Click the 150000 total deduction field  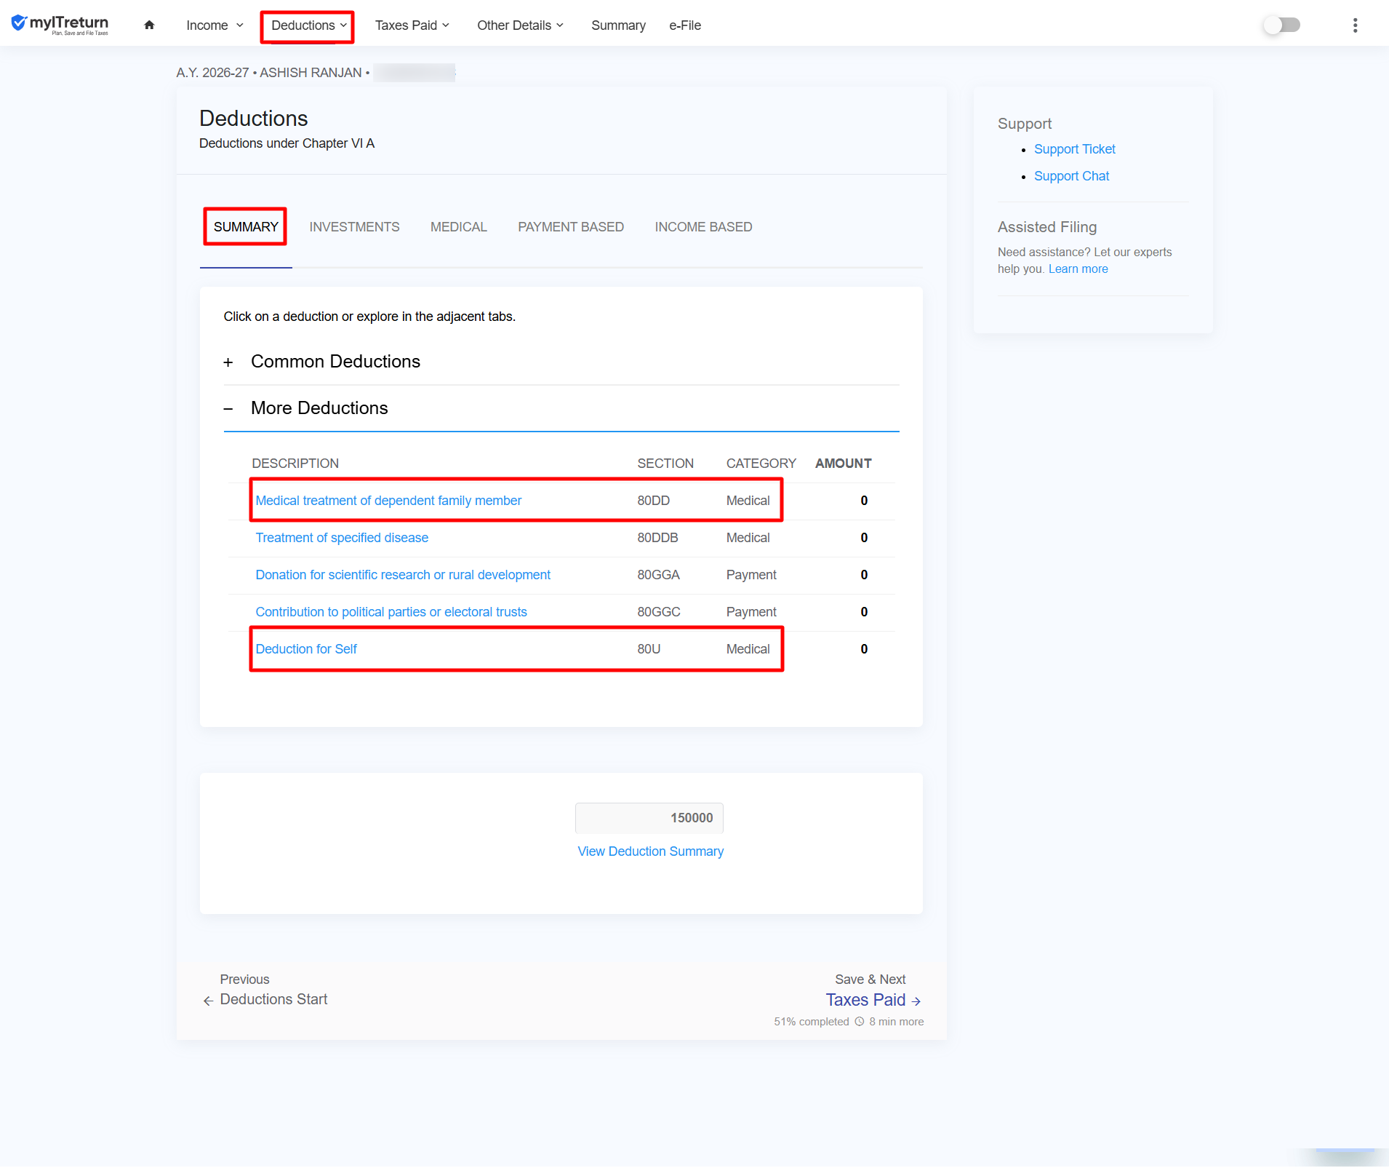click(x=649, y=818)
